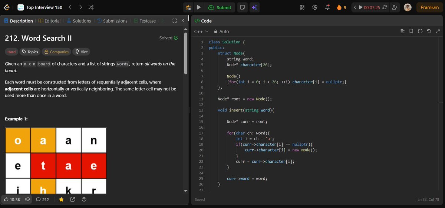Click the Saved status text
This screenshot has width=445, height=208.
pyautogui.click(x=200, y=199)
